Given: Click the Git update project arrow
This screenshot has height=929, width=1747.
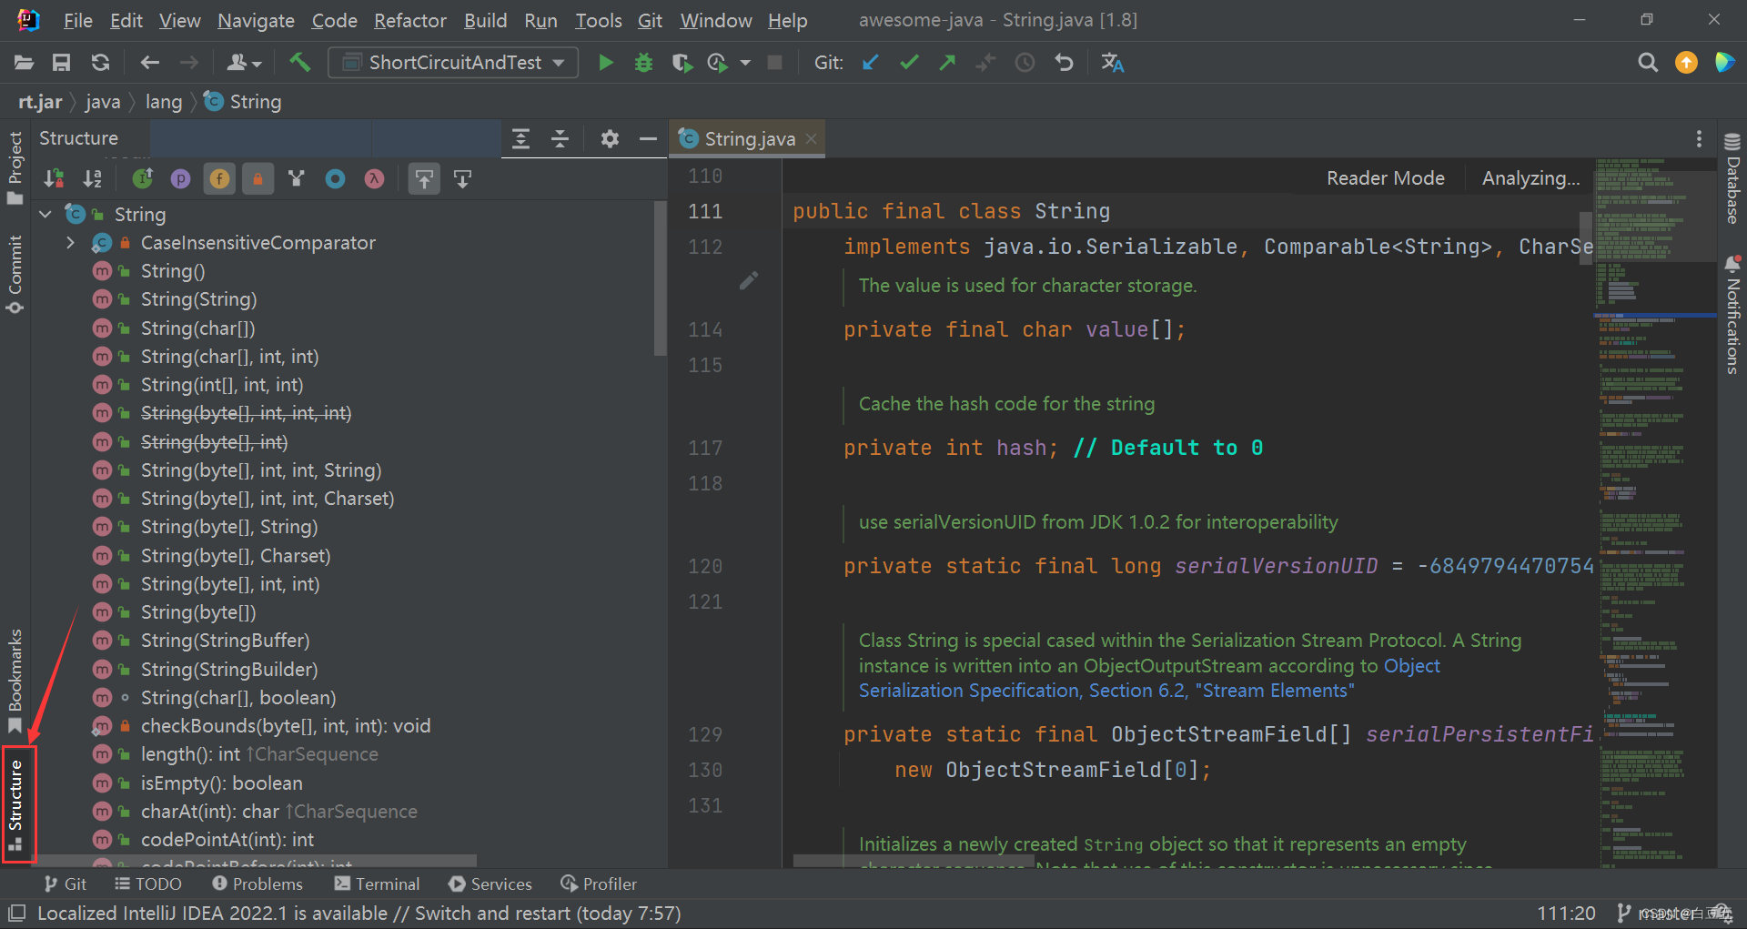Looking at the screenshot, I should [871, 63].
